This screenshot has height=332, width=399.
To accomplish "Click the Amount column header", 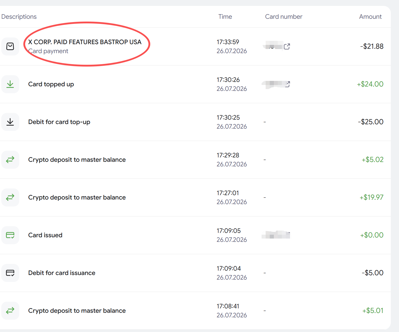I will [370, 17].
